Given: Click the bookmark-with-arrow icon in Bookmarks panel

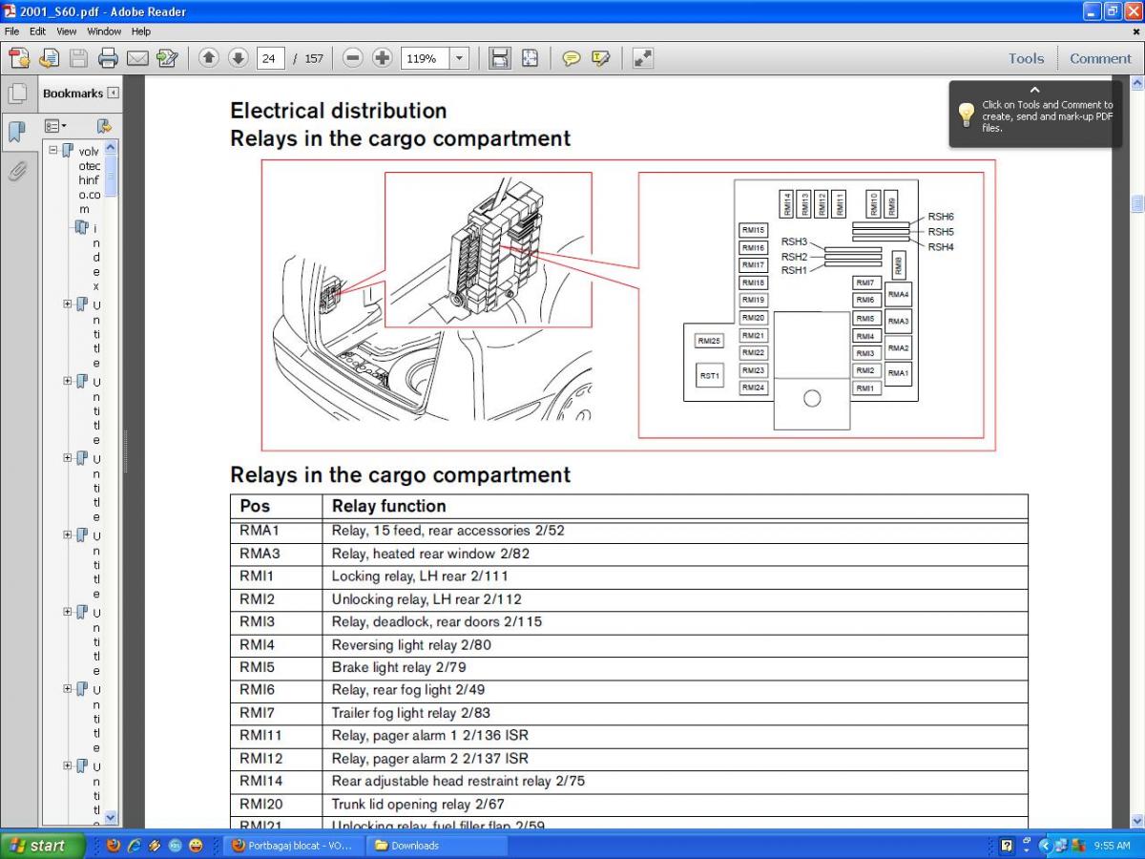Looking at the screenshot, I should click(x=104, y=126).
